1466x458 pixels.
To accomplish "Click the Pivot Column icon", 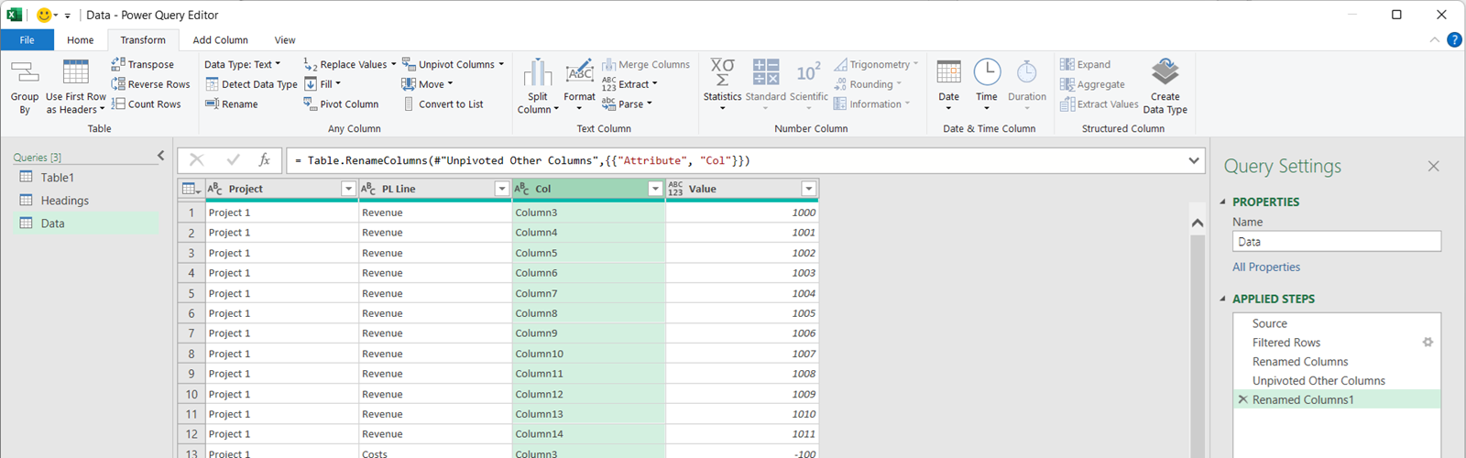I will pos(311,104).
